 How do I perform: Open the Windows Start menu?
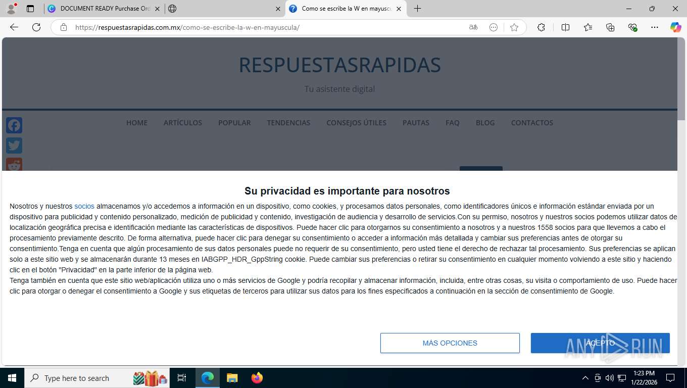tap(12, 378)
